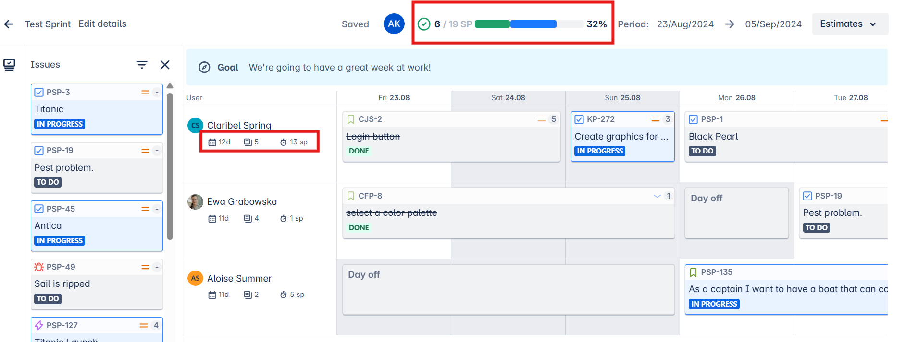Screen dimensions: 906x342
Task: Click the AK user avatar
Action: click(x=394, y=24)
